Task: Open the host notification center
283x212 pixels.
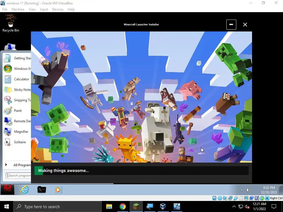Action: [274, 206]
